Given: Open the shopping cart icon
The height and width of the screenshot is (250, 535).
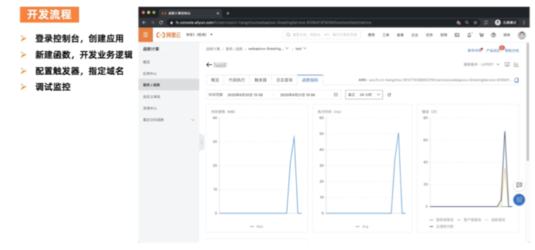Looking at the screenshot, I should pos(481,35).
